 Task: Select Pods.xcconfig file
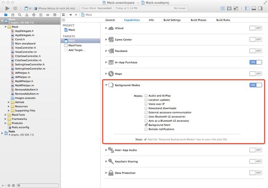20,127
